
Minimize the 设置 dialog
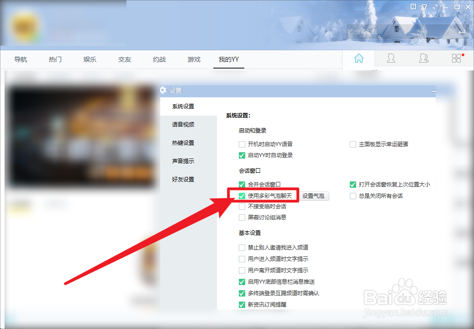[433, 91]
